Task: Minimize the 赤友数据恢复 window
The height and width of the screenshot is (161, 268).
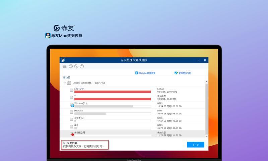Action: click(x=198, y=60)
